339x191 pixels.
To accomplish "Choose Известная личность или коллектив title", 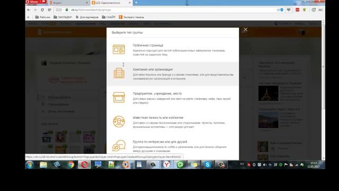I will (x=158, y=118).
